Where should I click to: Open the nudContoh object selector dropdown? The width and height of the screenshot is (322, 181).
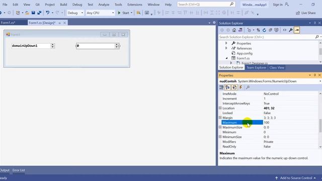(x=320, y=81)
